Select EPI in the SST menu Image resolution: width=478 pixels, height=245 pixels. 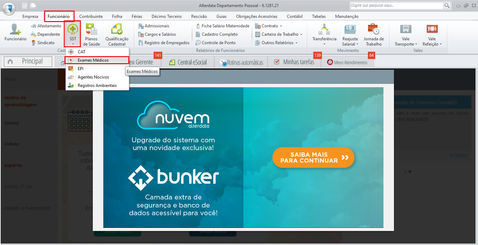point(97,69)
